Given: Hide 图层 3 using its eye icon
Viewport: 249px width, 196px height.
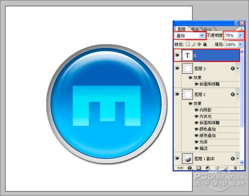Looking at the screenshot, I should [177, 68].
